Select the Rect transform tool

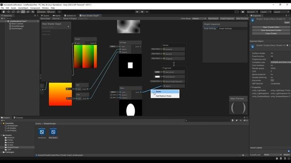coord(23,12)
